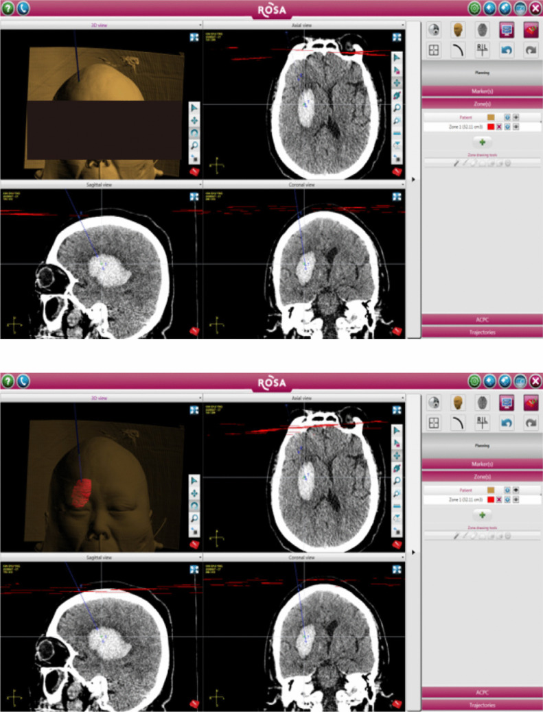Toggle Patient visibility eye icon in upper panel
The width and height of the screenshot is (543, 712).
pos(516,117)
